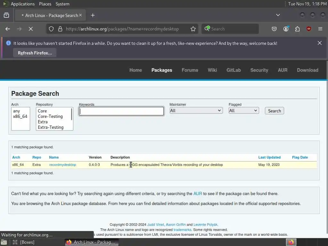Open the Security nav item
This screenshot has height=246, width=328.
[x=259, y=70]
